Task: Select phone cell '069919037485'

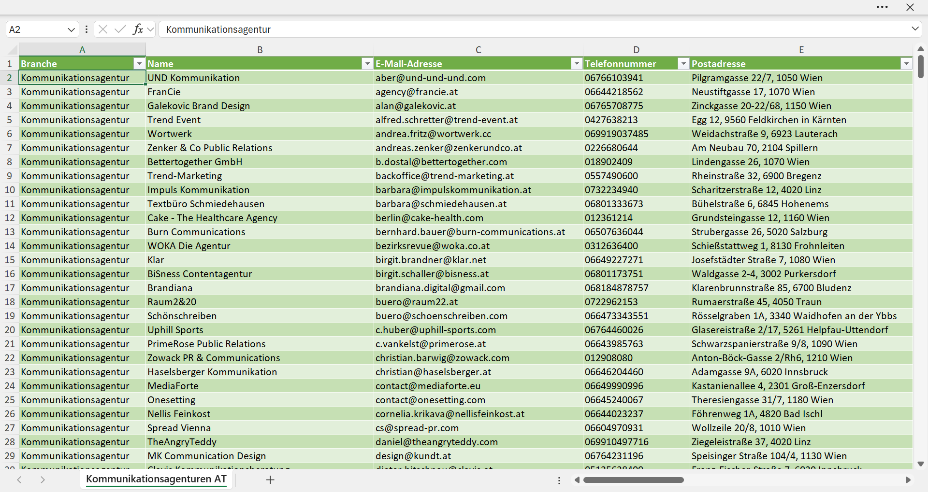Action: tap(637, 134)
